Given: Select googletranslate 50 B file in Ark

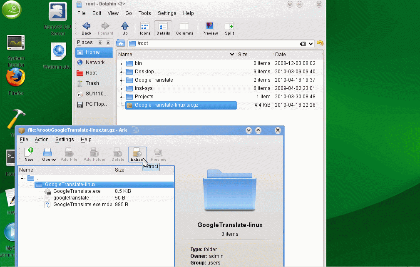Looking at the screenshot, I should [x=71, y=198].
